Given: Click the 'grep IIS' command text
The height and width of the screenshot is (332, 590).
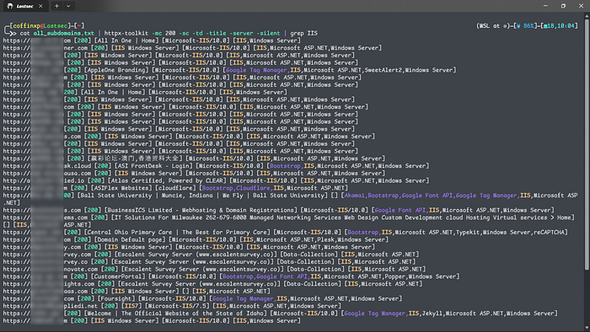Looking at the screenshot, I should (303, 33).
